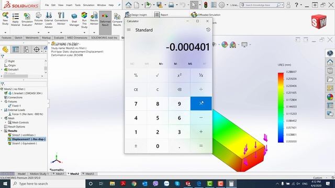Switch to the Weldments ribbon tab
Viewport: 335px width, 188px height.
[x=32, y=38]
